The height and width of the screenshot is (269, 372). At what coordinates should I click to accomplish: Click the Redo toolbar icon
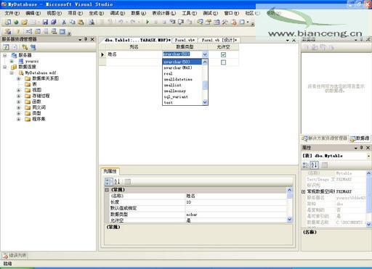[133, 22]
